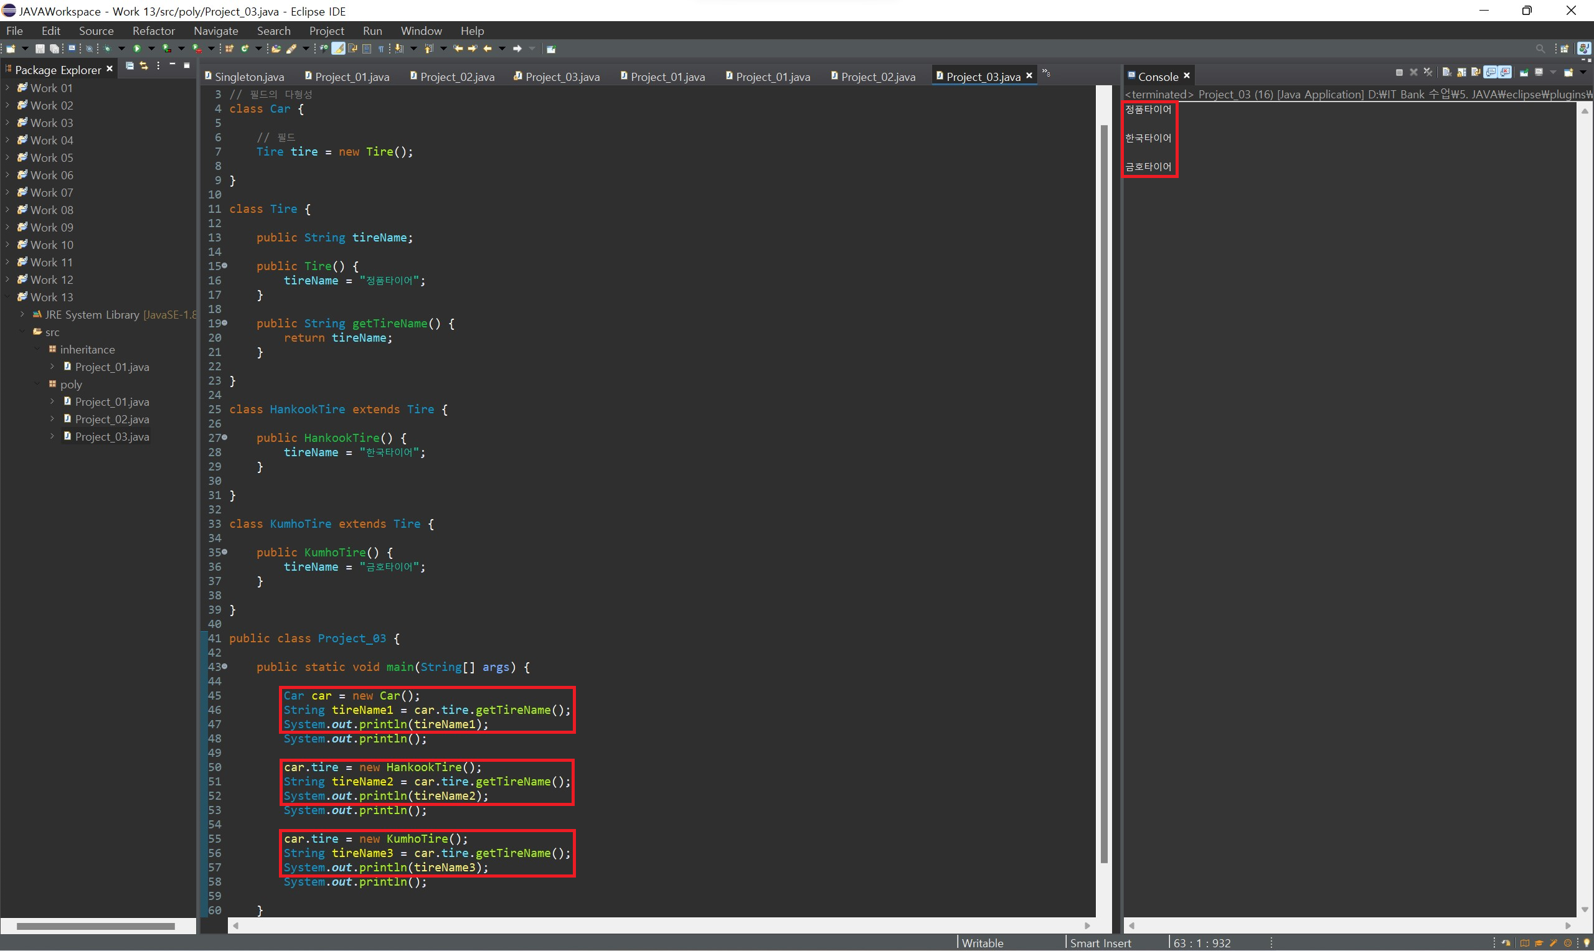Expand the Work 12 project
Screen dimensions: 1594x951
(x=7, y=279)
